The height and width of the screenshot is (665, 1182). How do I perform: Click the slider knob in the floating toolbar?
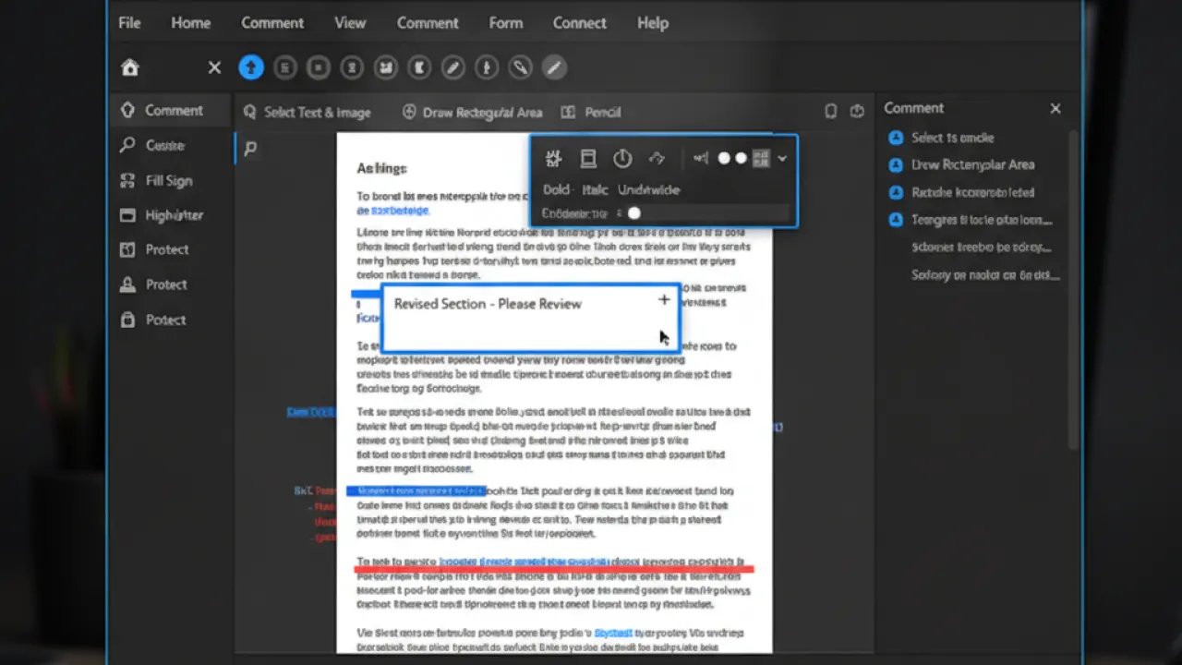pyautogui.click(x=633, y=213)
